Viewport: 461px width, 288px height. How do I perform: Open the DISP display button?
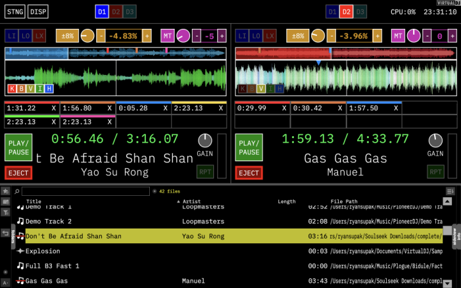38,12
